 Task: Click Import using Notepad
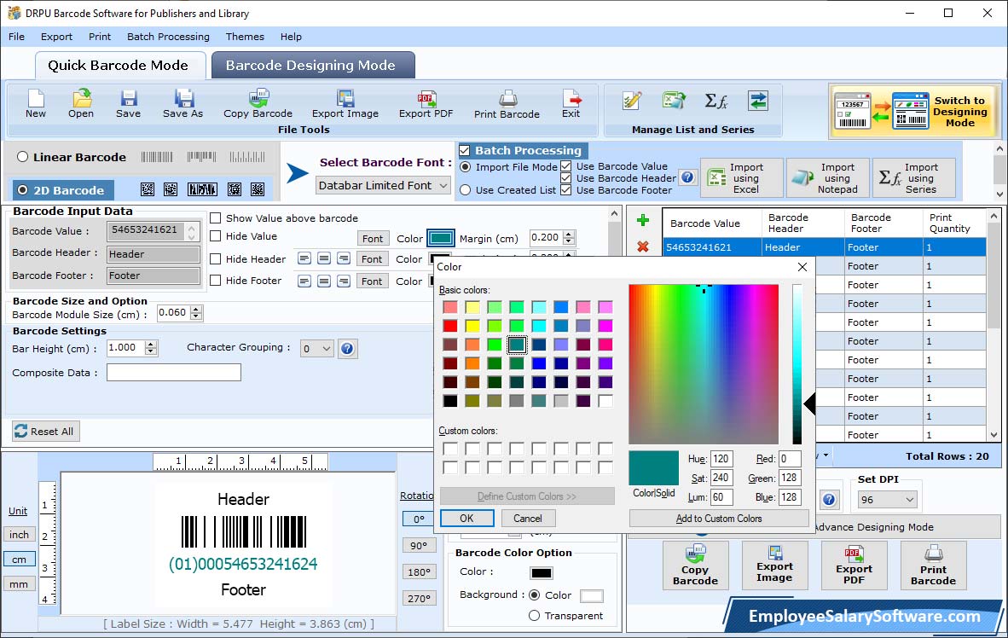coord(828,177)
